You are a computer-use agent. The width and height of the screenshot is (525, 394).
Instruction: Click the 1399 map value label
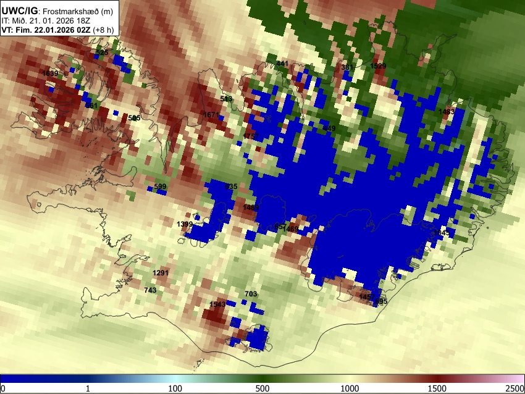[x=185, y=224]
